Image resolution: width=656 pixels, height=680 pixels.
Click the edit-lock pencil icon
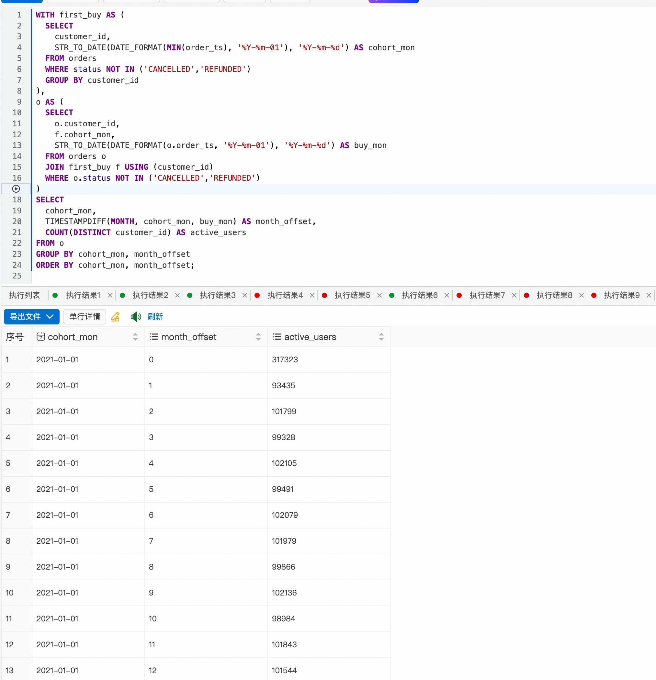click(116, 316)
